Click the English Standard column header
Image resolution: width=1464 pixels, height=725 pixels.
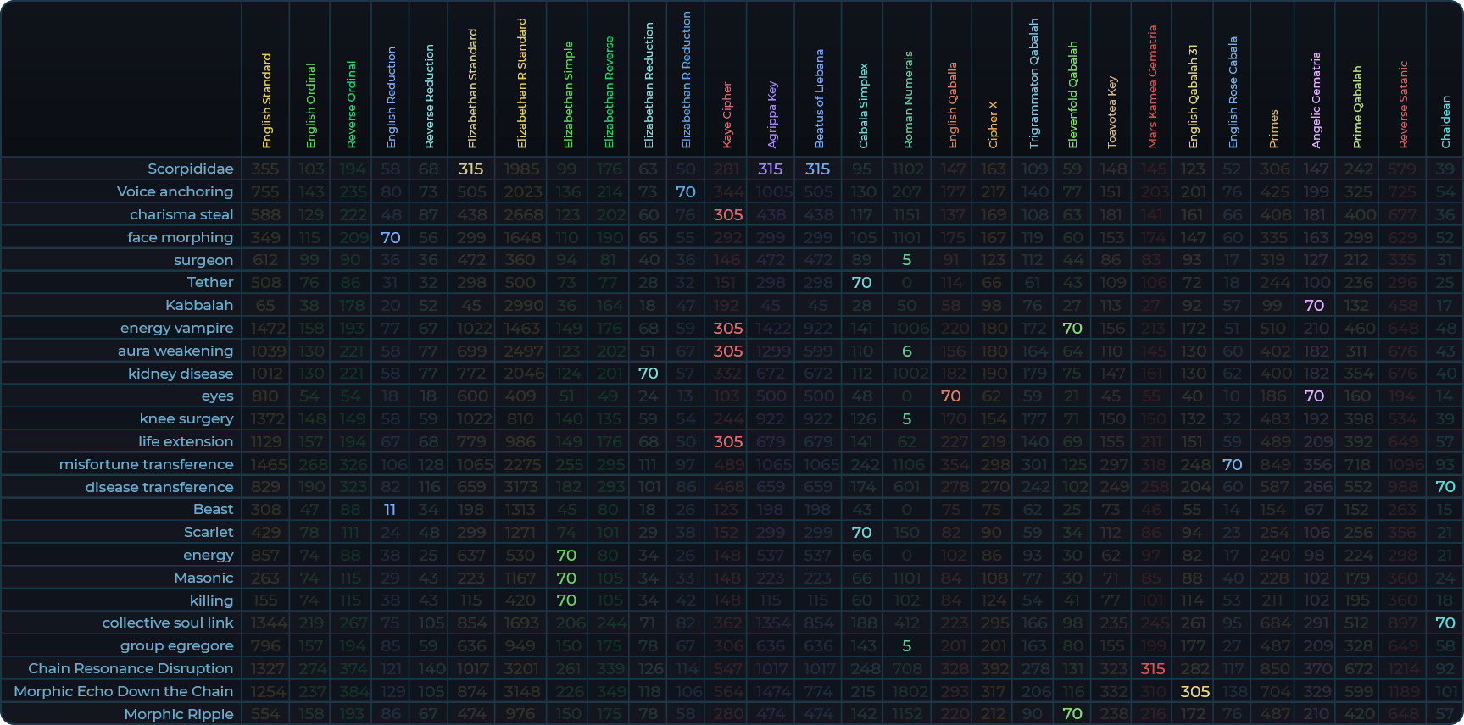pyautogui.click(x=266, y=101)
